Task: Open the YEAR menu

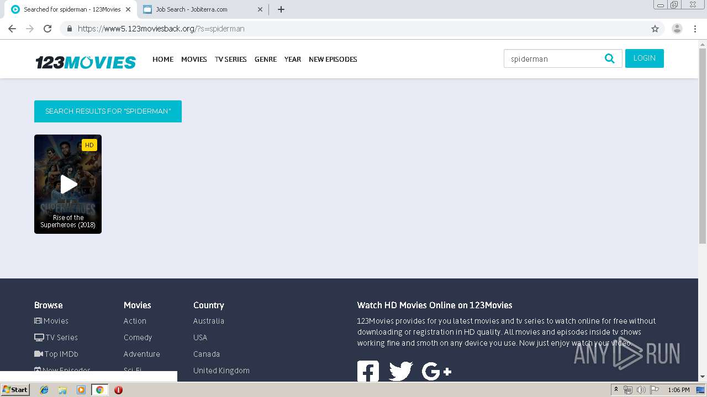Action: [293, 59]
